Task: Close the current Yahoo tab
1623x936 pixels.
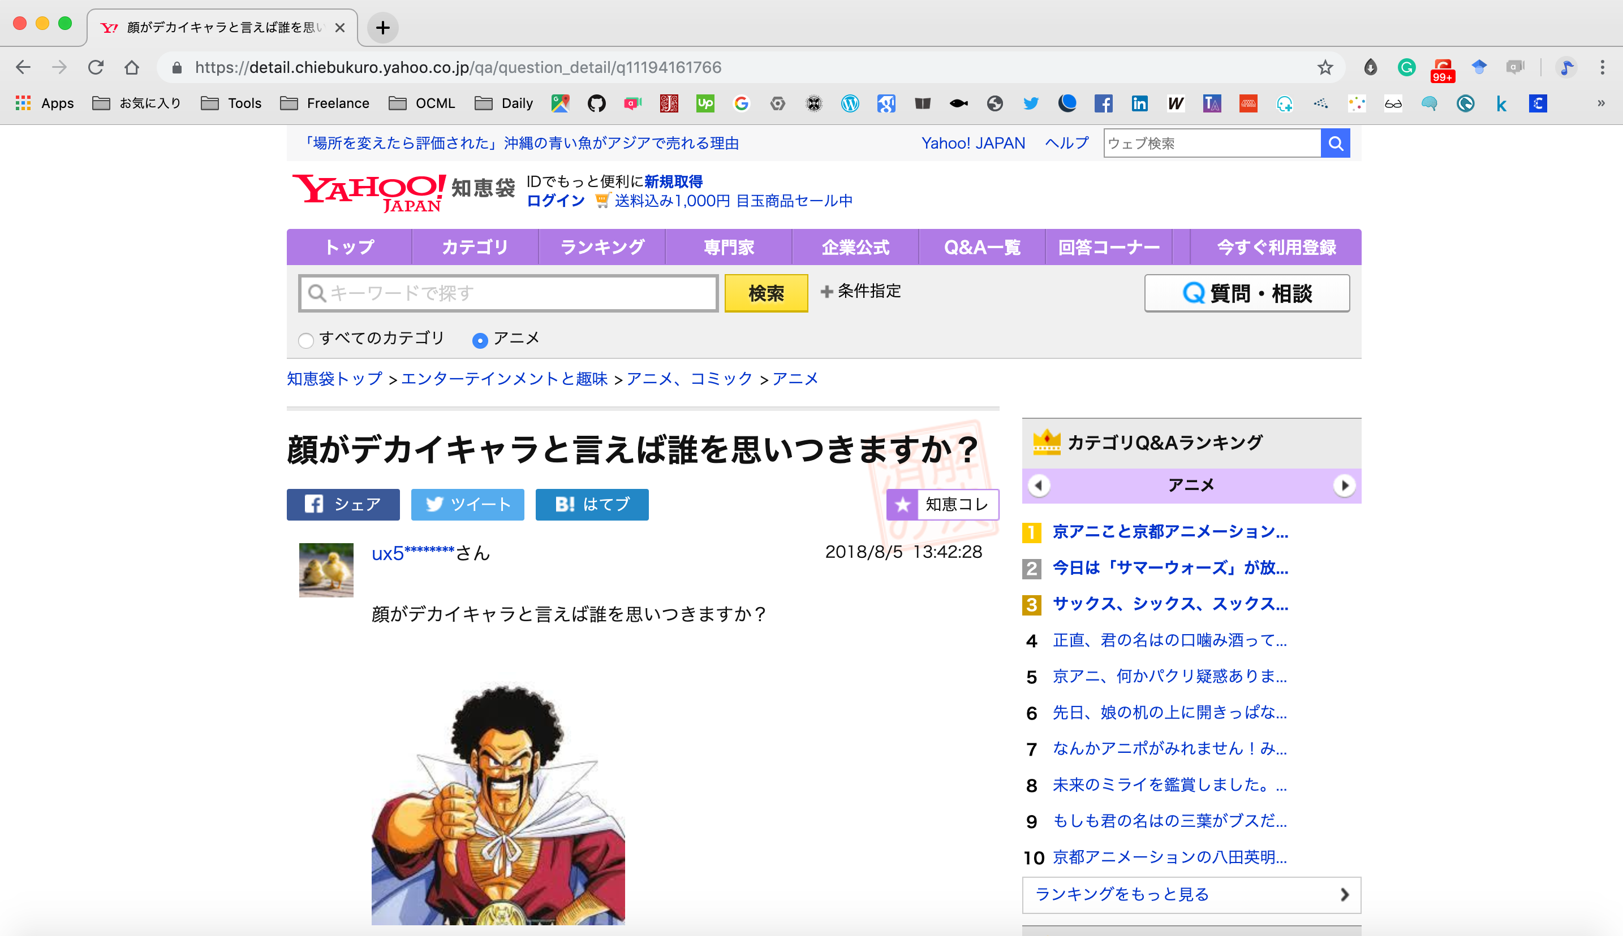Action: coord(341,28)
